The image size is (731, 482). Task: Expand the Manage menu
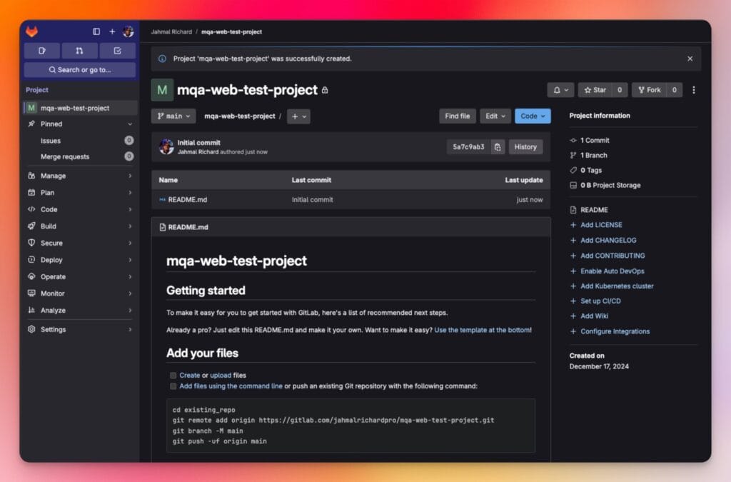tap(81, 176)
